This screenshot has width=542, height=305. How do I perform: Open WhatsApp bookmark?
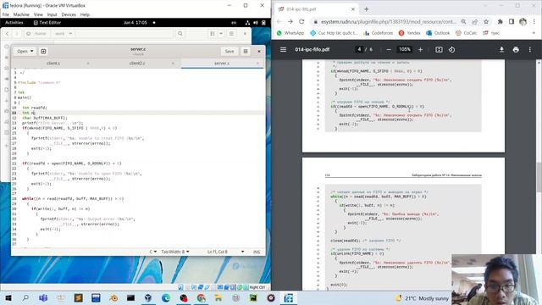click(290, 33)
